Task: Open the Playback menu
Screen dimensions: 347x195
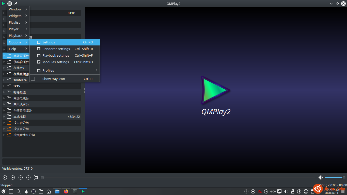Action: click(x=18, y=36)
